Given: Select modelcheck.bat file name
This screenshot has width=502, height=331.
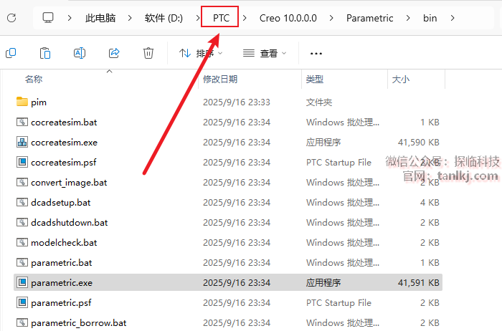Looking at the screenshot, I should pyautogui.click(x=64, y=243).
